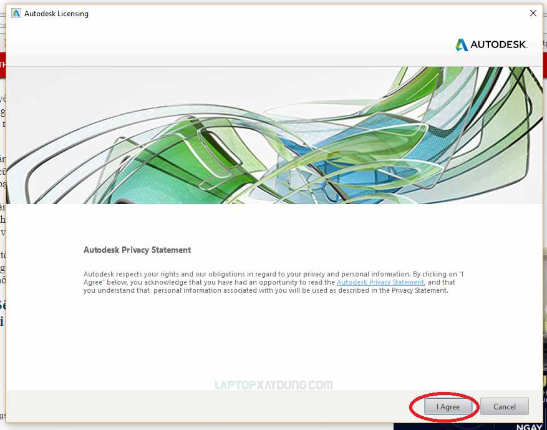This screenshot has height=430, width=547.
Task: Open the Autodesk Privacy Statement hyperlink
Action: pos(380,282)
